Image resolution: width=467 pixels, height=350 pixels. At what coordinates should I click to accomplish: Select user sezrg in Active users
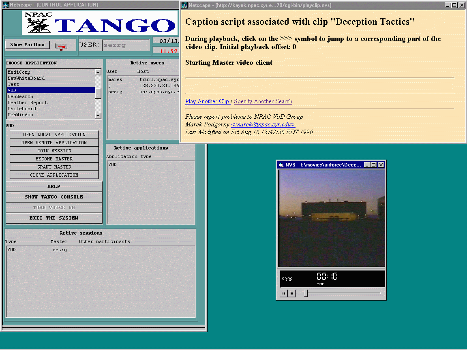tap(143, 92)
